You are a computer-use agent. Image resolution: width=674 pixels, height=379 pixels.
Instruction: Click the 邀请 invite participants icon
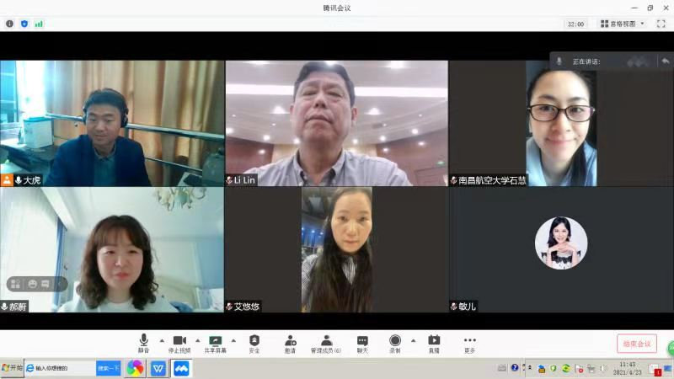[x=290, y=343]
